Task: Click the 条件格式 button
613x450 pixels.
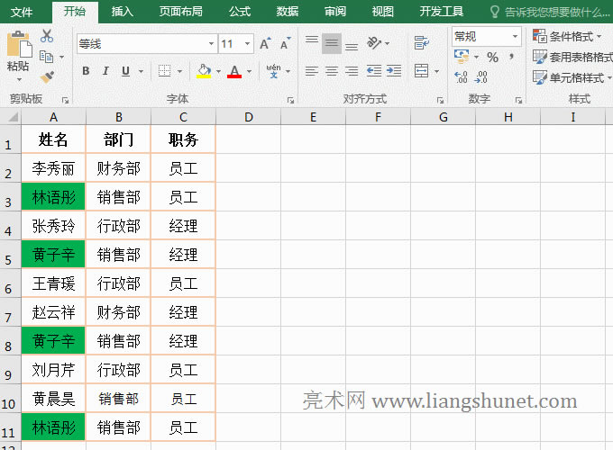Action: click(570, 36)
